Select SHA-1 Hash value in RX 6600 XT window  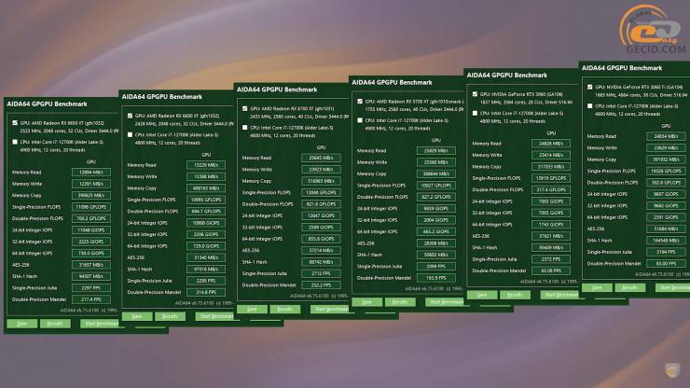coord(206,270)
